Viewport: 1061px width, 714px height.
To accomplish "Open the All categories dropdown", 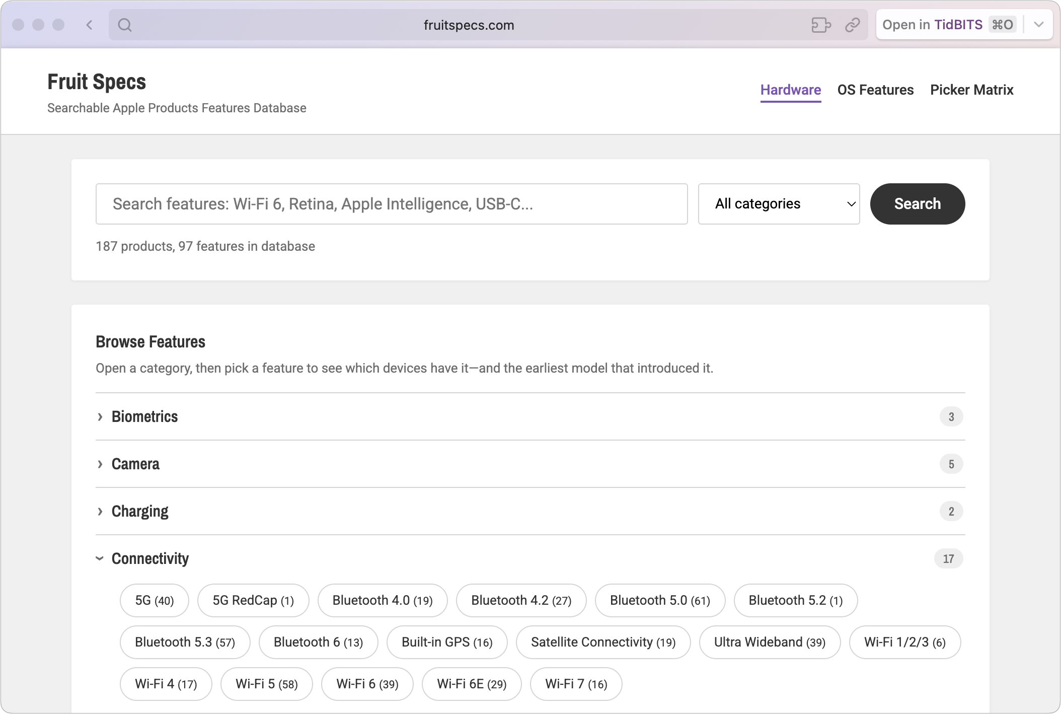I will pos(779,204).
